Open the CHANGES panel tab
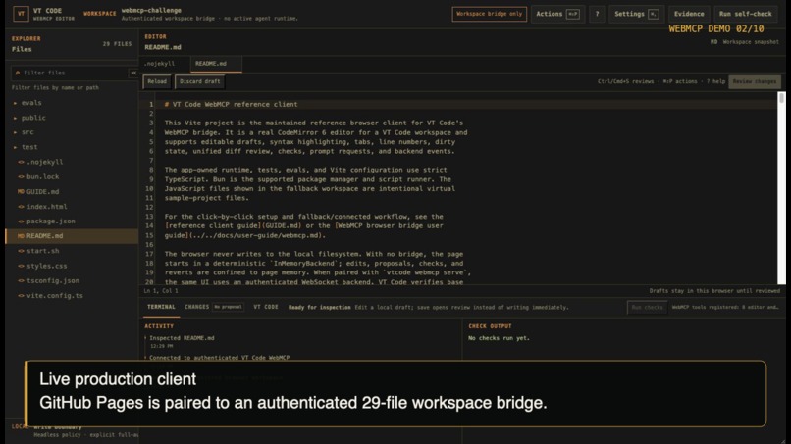This screenshot has height=444, width=791. (196, 307)
